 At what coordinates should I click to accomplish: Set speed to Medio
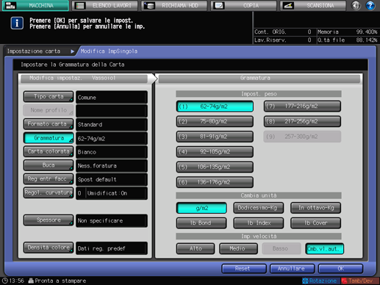point(238,248)
